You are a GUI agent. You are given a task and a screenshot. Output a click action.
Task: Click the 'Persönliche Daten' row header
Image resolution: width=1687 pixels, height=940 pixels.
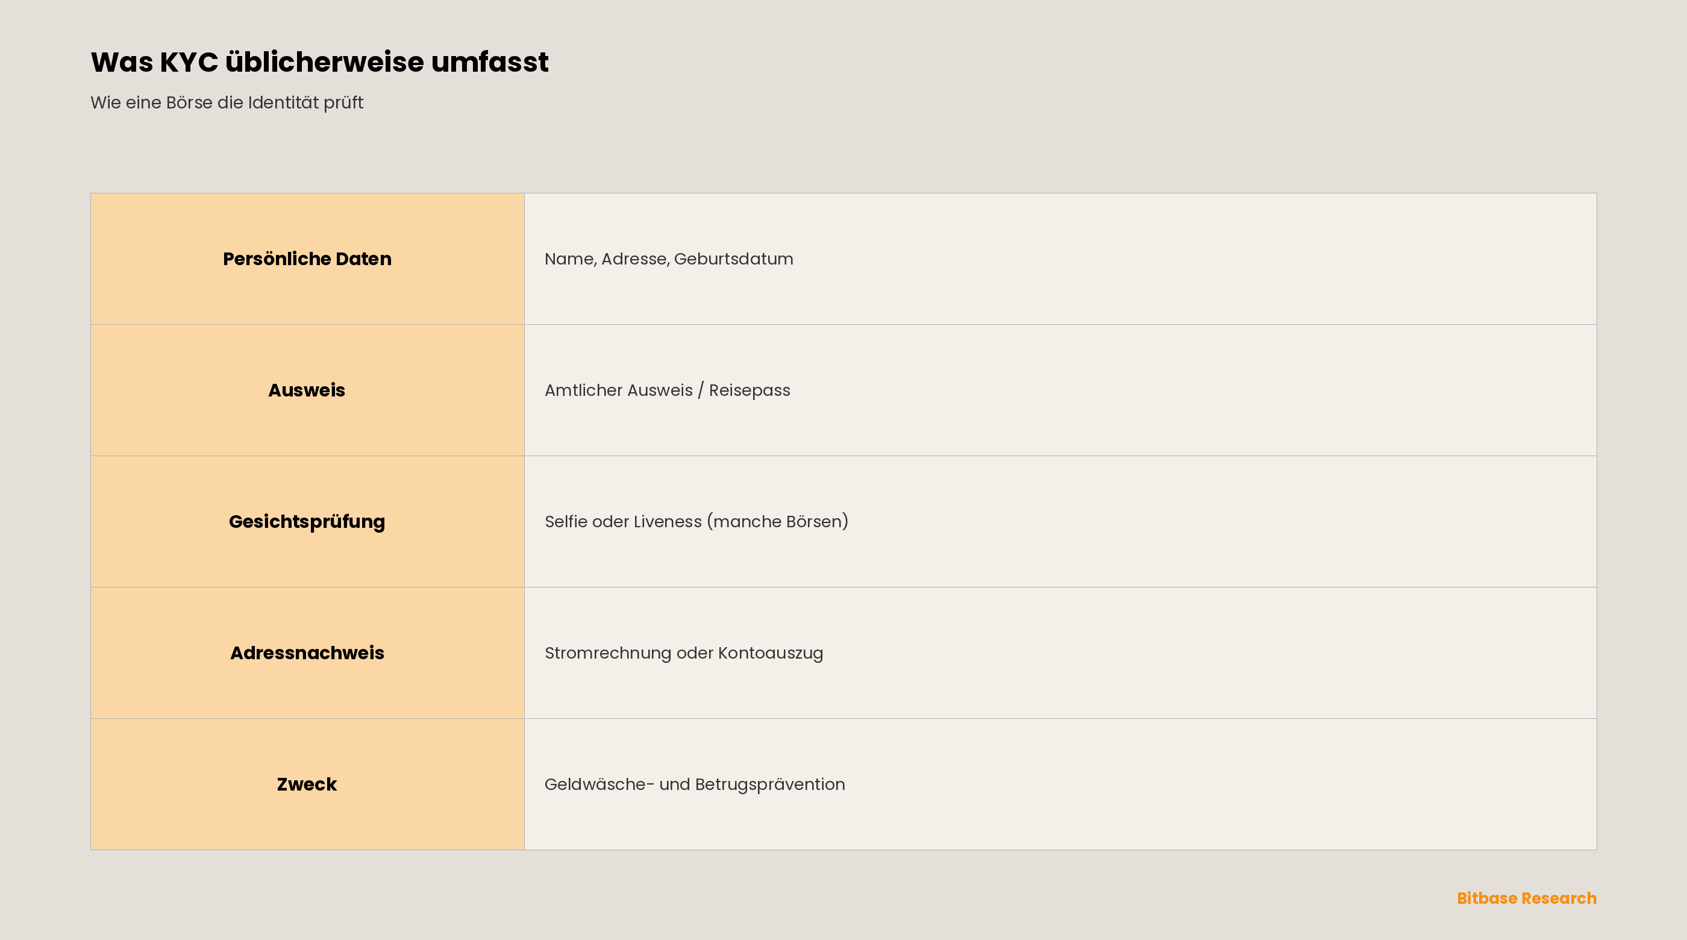(x=307, y=258)
